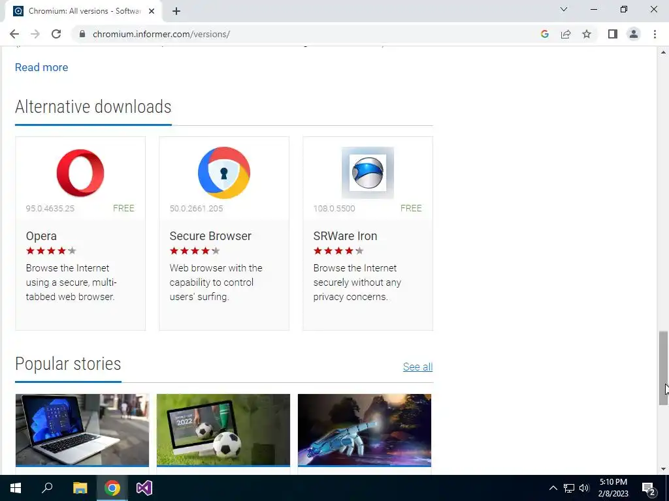Click the Popular stories heading
Screen dimensions: 669x501
(68, 364)
